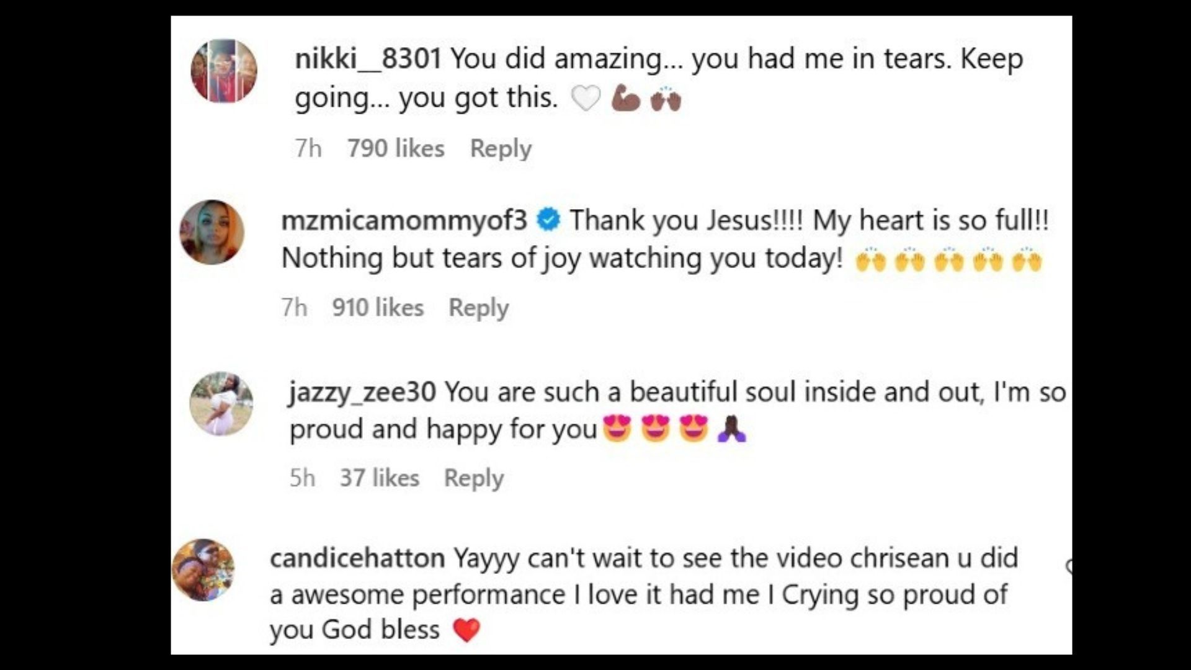The width and height of the screenshot is (1191, 670).
Task: View the 910 likes list
Action: point(378,308)
